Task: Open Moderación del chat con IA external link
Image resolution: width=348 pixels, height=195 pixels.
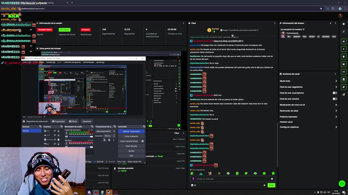Action: tap(336, 105)
